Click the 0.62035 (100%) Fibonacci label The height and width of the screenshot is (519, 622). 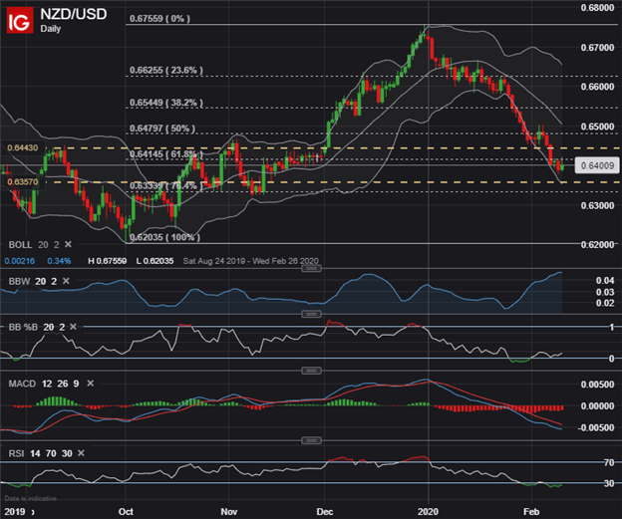click(164, 237)
